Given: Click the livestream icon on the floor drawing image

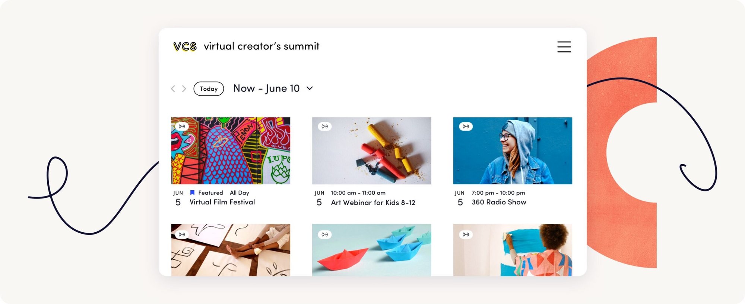Looking at the screenshot, I should (182, 234).
